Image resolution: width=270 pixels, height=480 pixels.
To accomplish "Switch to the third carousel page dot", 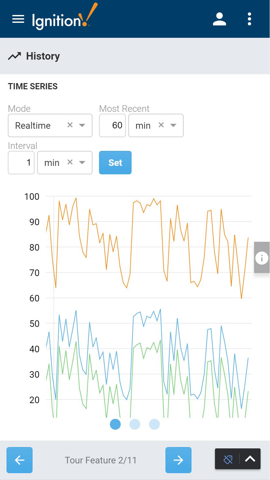I will (154, 424).
